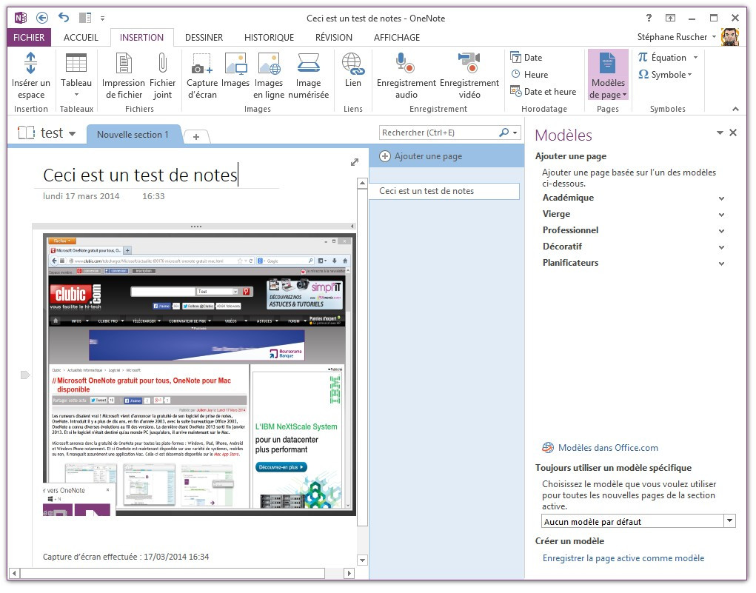Close the Modèles pane
Screen dimensions: 756x593
tap(733, 133)
